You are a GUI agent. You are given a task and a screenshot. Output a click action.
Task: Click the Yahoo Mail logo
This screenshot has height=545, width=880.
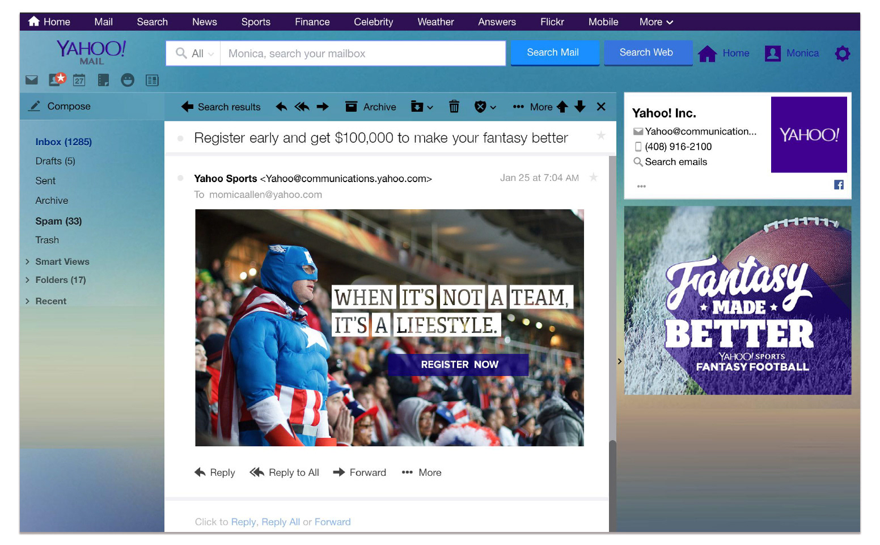[91, 52]
